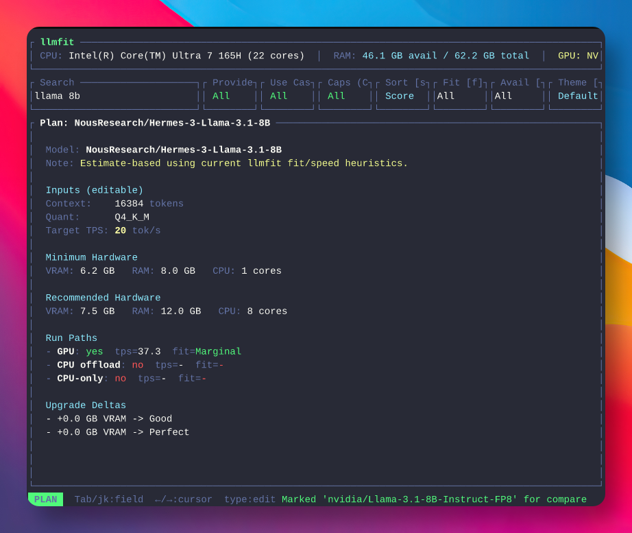632x533 pixels.
Task: Click 'tps=37.3' in GPU row
Action: 138,351
